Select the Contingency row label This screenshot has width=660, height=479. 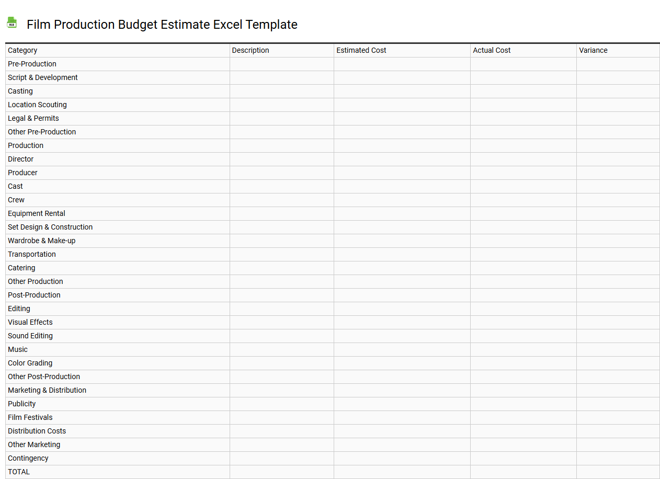28,458
